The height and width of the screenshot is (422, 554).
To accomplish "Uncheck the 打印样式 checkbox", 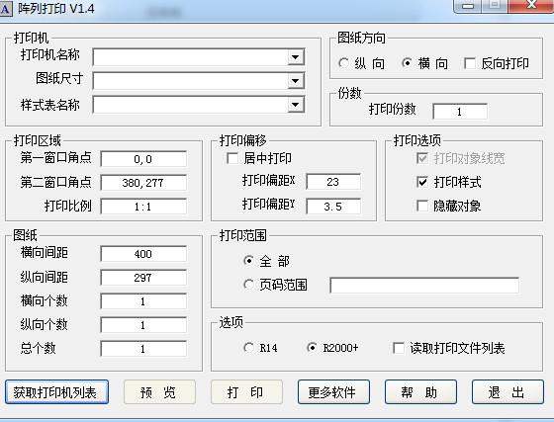I will pyautogui.click(x=422, y=182).
